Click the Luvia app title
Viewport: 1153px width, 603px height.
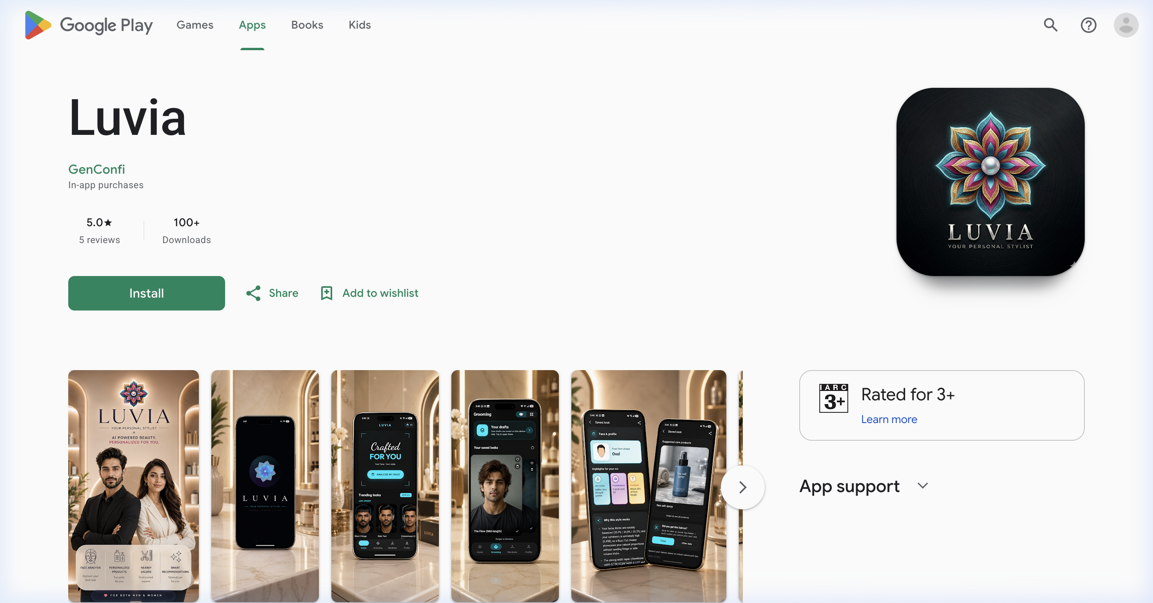click(x=127, y=117)
